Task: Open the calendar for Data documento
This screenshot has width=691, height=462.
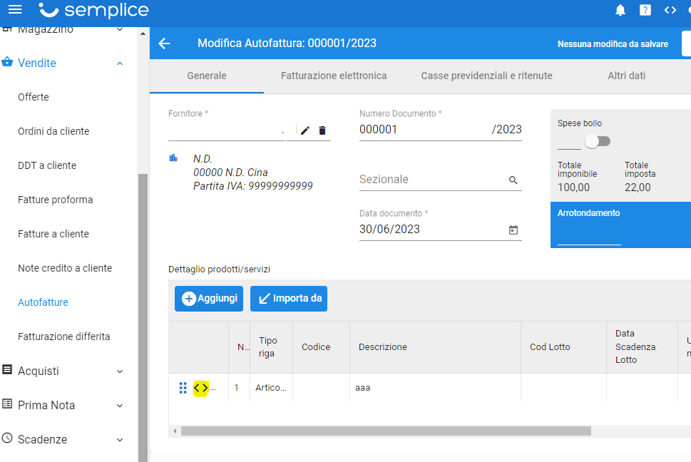Action: (513, 230)
